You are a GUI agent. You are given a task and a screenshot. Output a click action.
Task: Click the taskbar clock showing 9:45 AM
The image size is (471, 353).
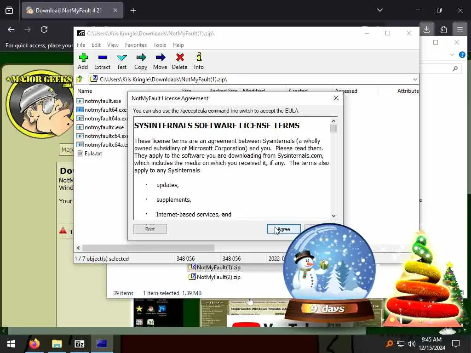coord(431,344)
